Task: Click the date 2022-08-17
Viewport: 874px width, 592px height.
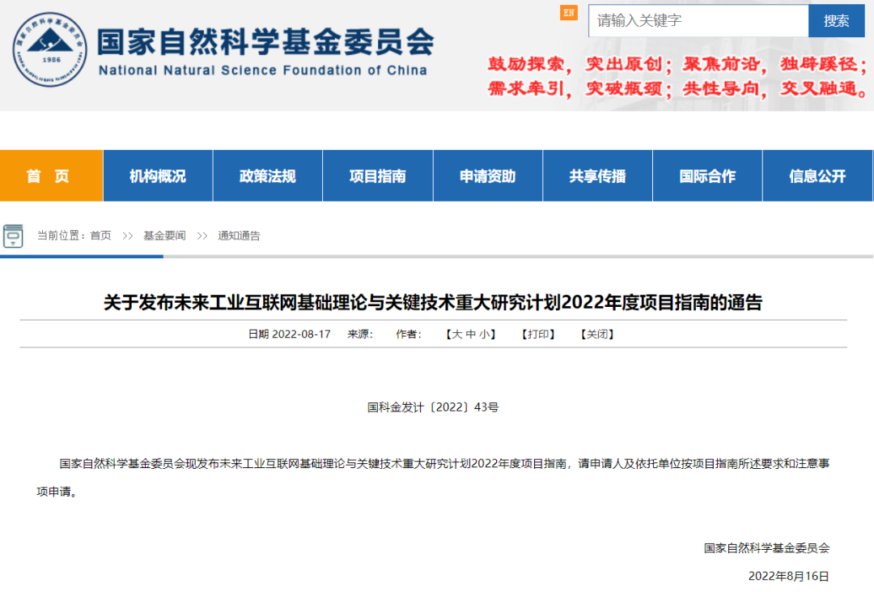Action: point(301,334)
